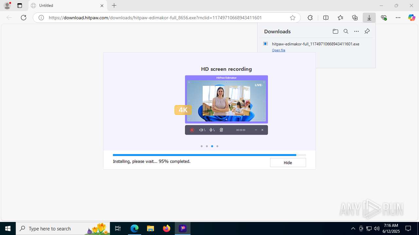Open notification center icon
This screenshot has width=419, height=235.
pyautogui.click(x=408, y=228)
